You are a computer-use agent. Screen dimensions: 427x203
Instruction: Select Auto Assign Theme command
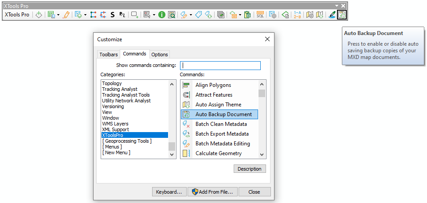click(219, 105)
